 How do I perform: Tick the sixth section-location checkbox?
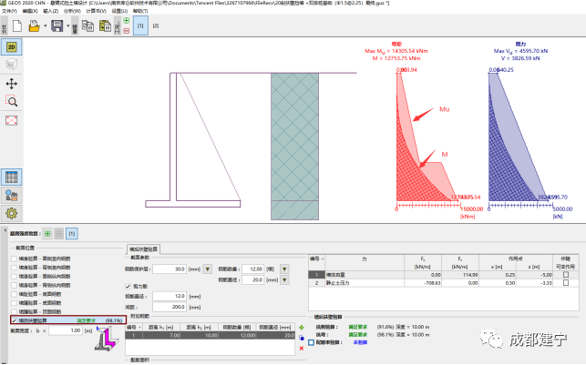coord(14,303)
